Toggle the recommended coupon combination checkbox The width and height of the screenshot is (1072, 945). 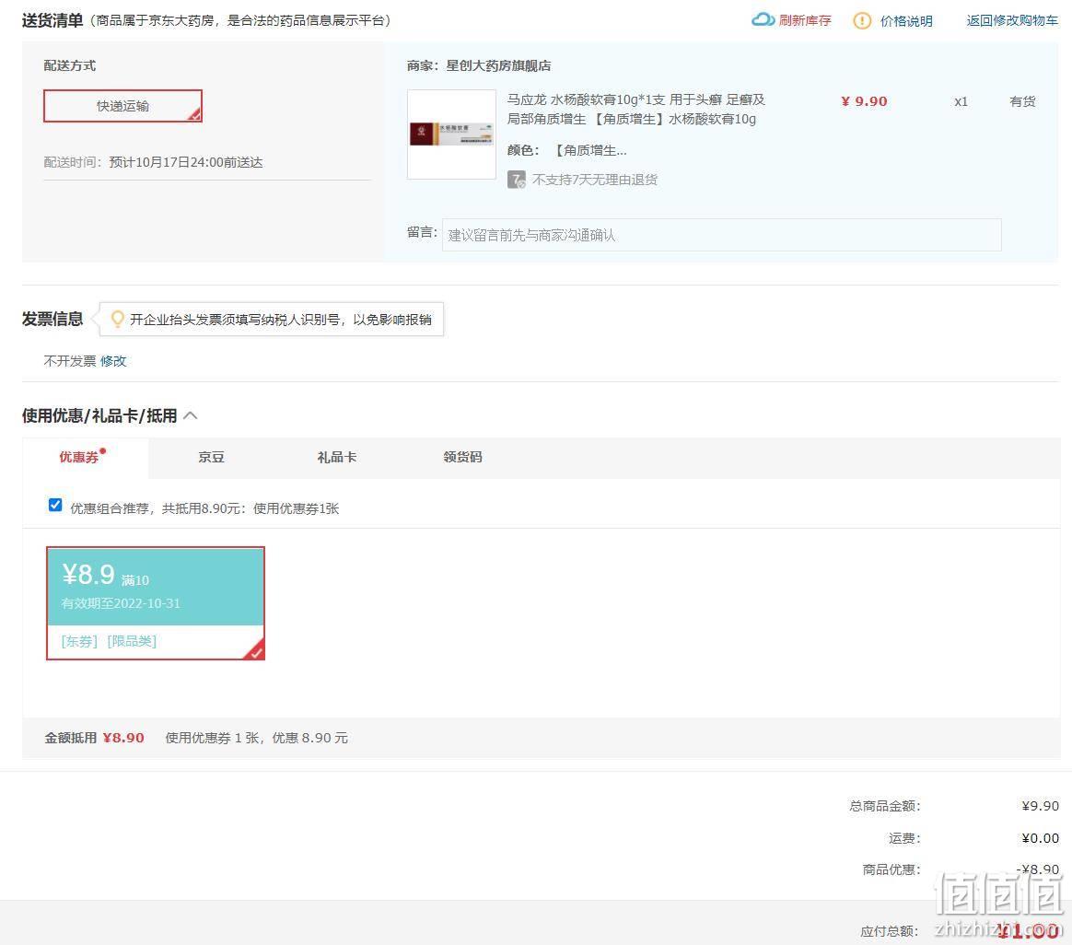coord(55,506)
